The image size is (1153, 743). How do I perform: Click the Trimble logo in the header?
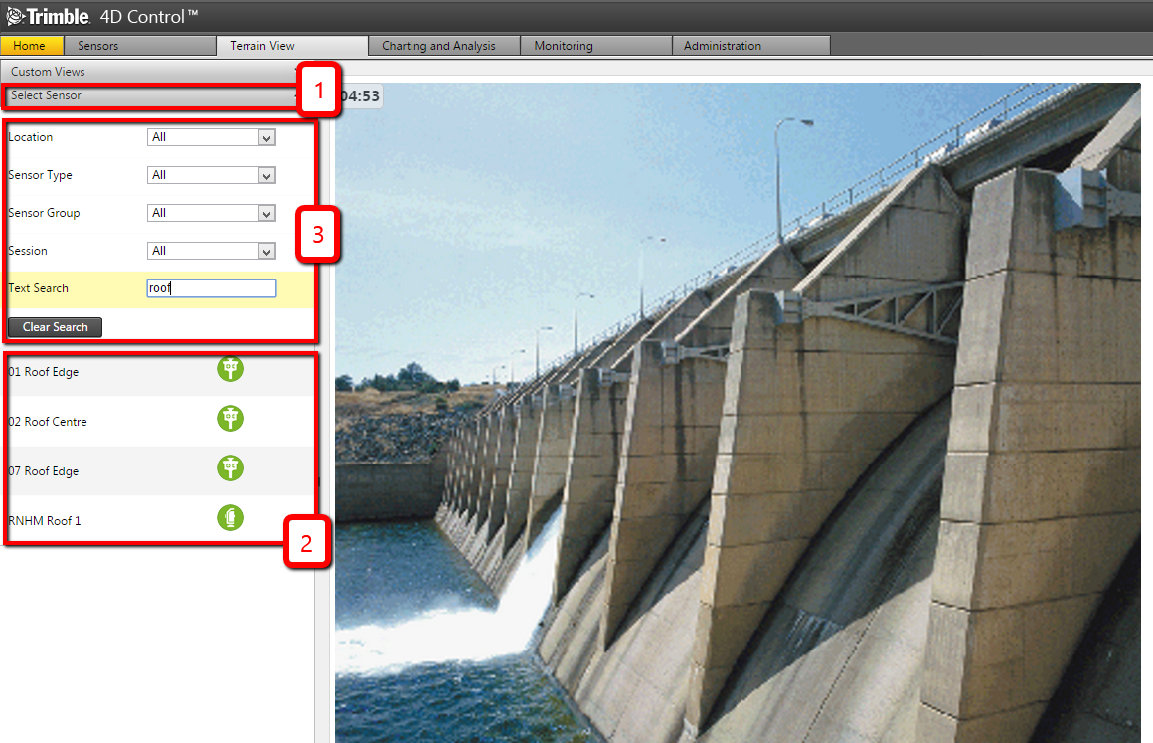tap(49, 16)
